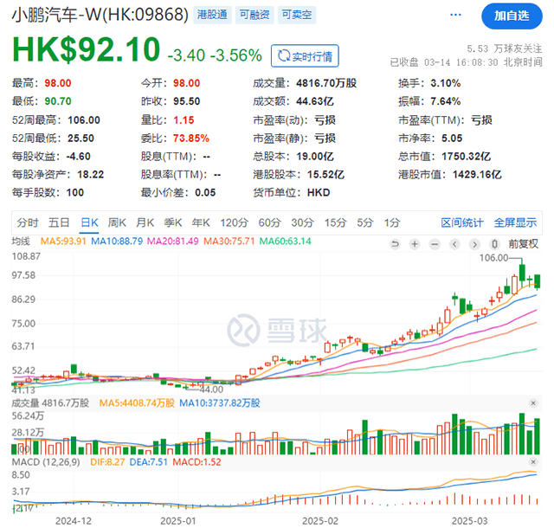The image size is (554, 528).
Task: Click the 52周最高 value 106.00
Action: point(84,120)
